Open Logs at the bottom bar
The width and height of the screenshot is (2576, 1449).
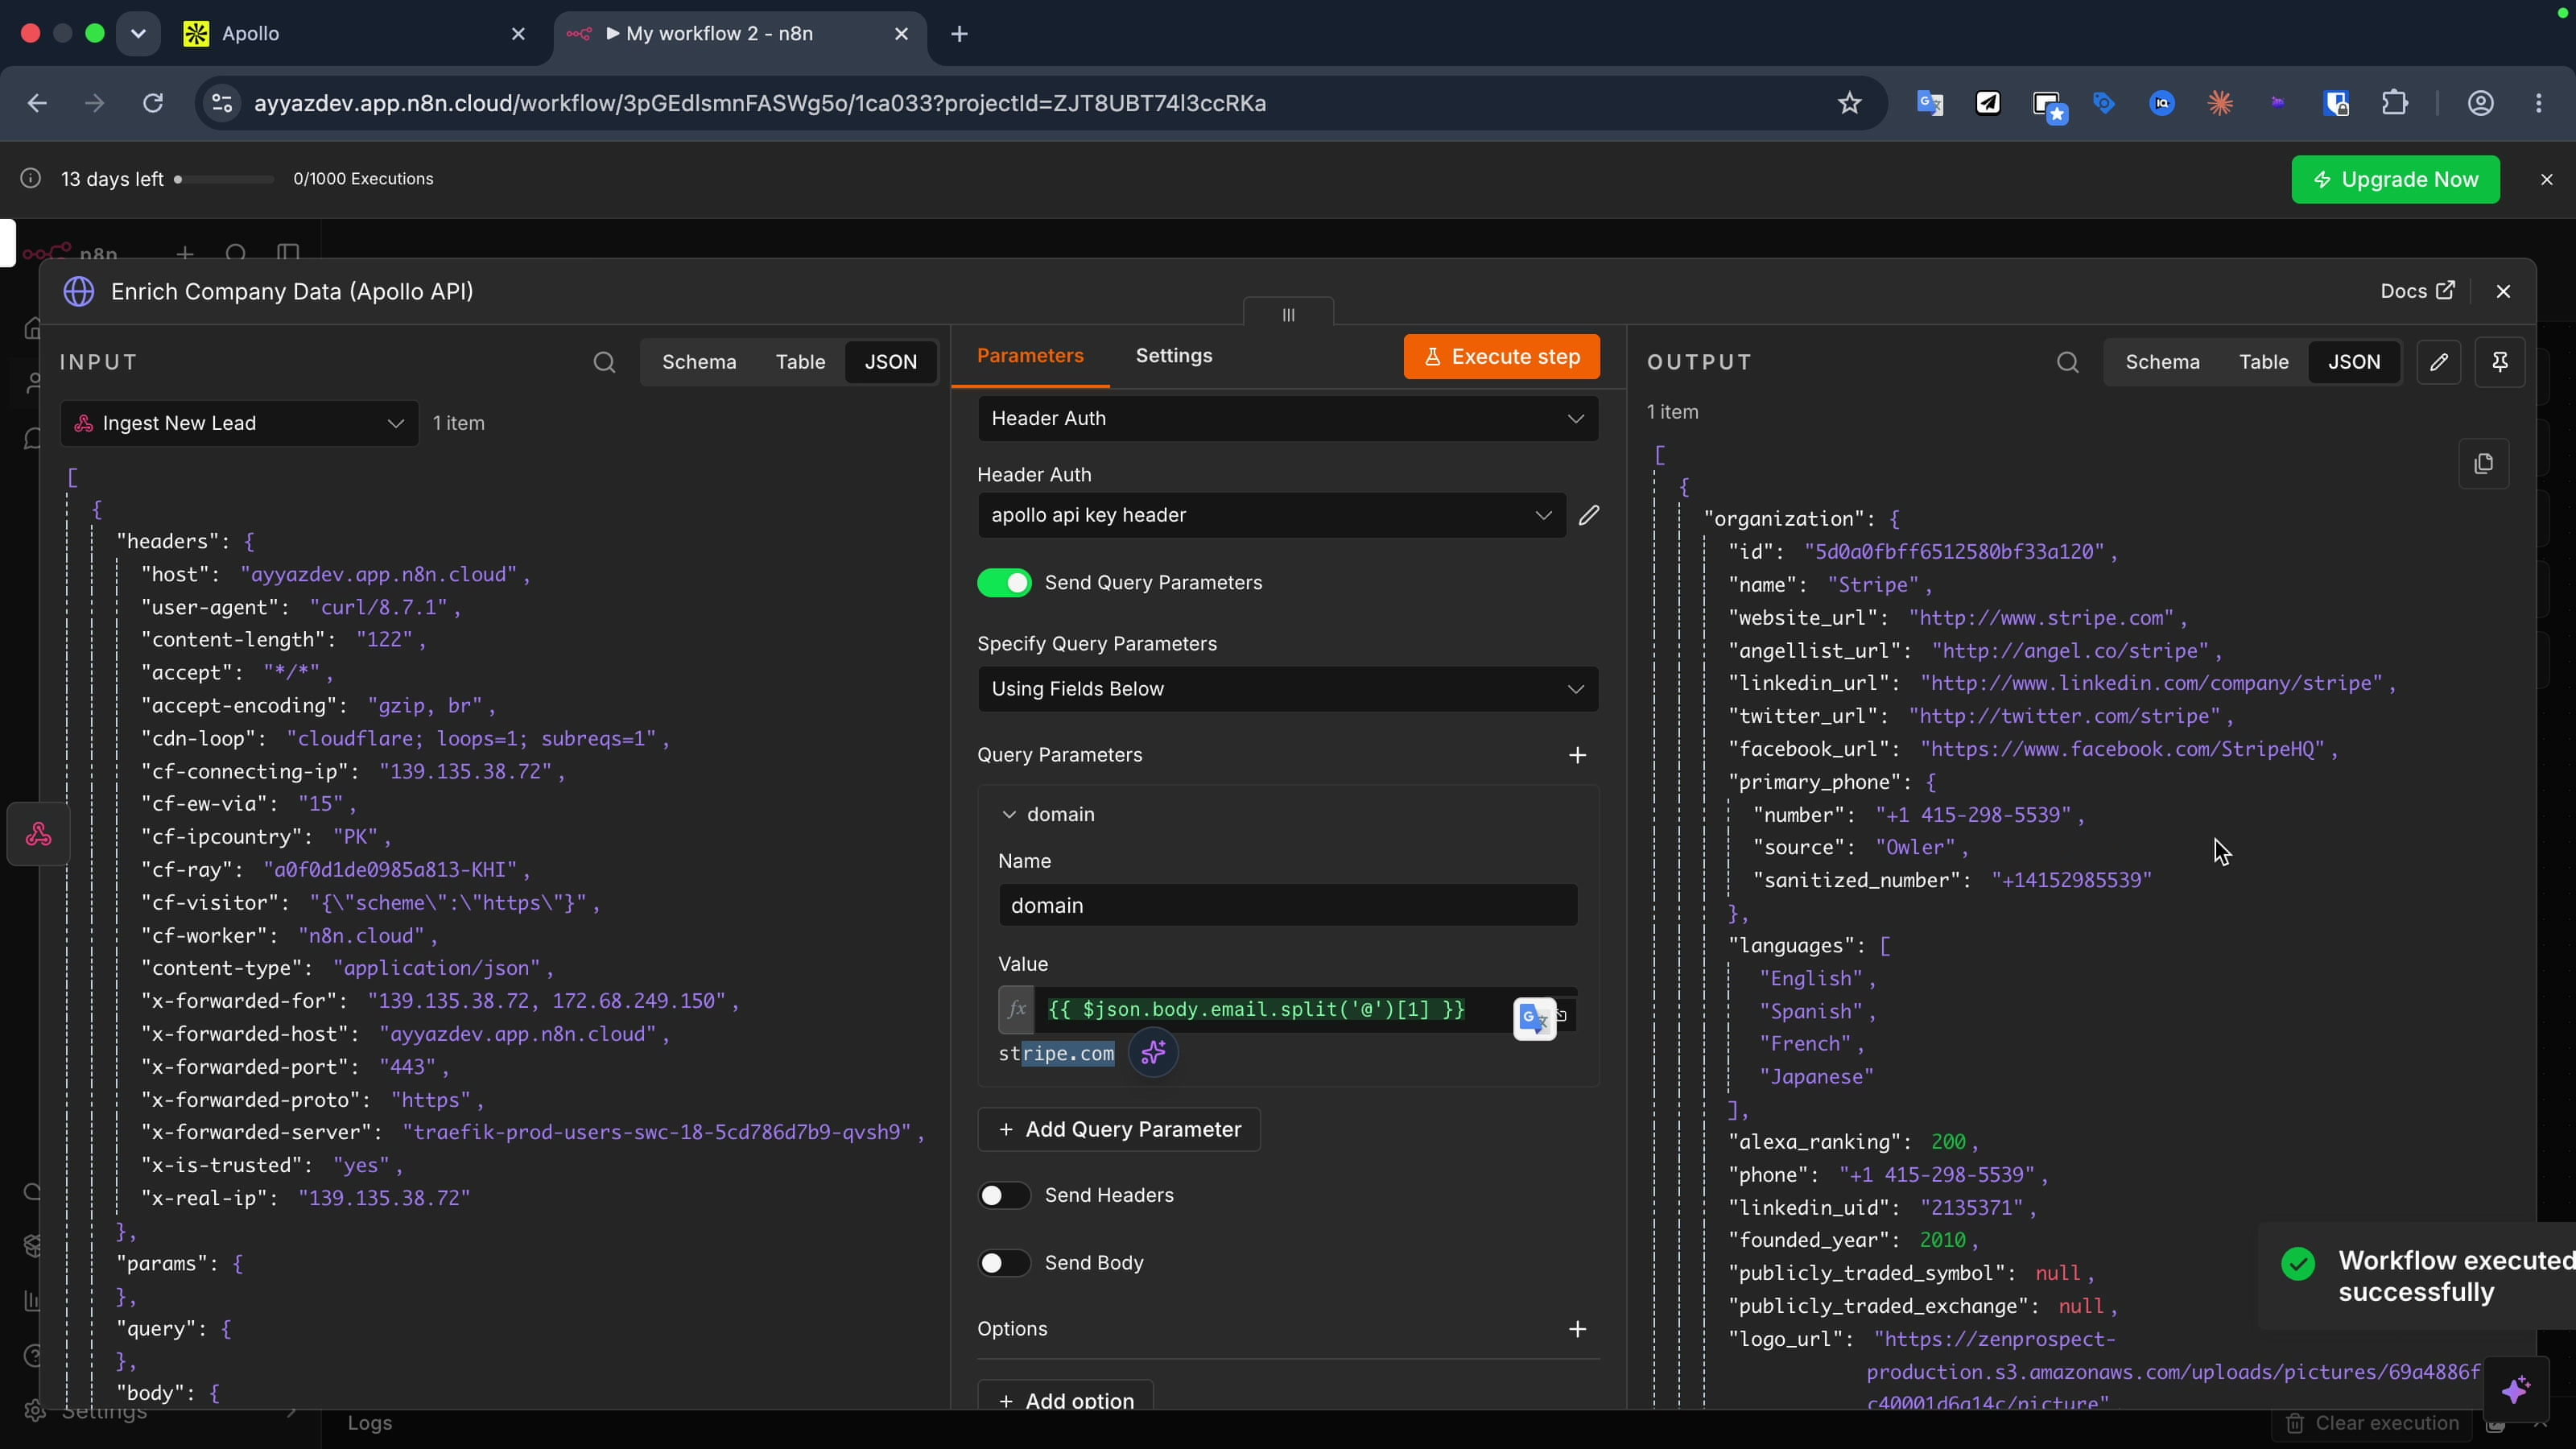pyautogui.click(x=369, y=1423)
